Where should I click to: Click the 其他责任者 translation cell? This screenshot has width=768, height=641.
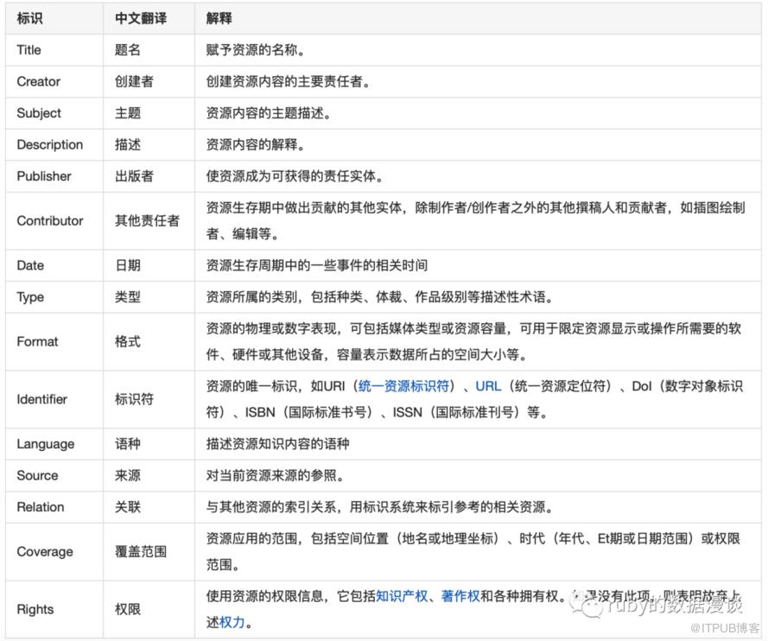147,220
